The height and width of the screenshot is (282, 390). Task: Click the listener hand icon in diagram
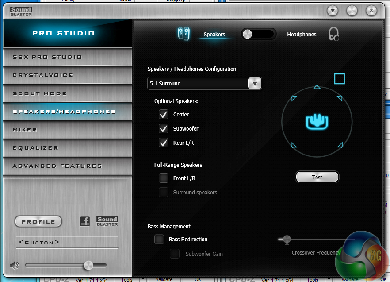tap(317, 122)
